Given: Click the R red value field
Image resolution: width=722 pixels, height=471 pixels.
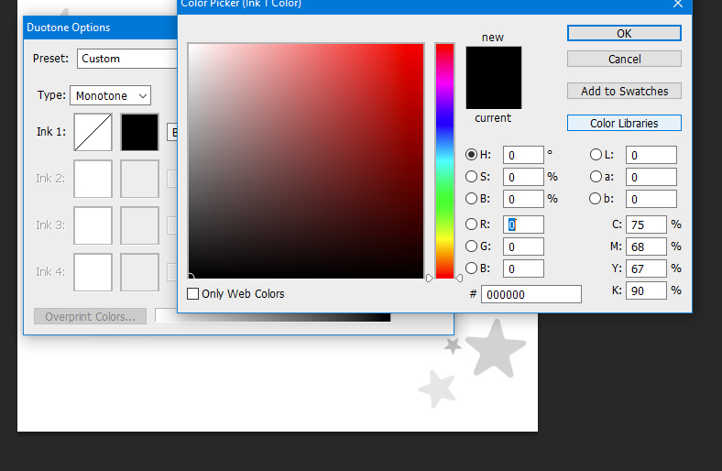Looking at the screenshot, I should (523, 225).
